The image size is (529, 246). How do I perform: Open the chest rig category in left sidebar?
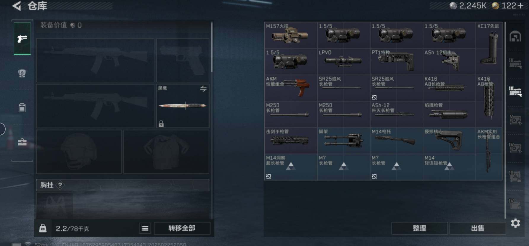tap(22, 107)
